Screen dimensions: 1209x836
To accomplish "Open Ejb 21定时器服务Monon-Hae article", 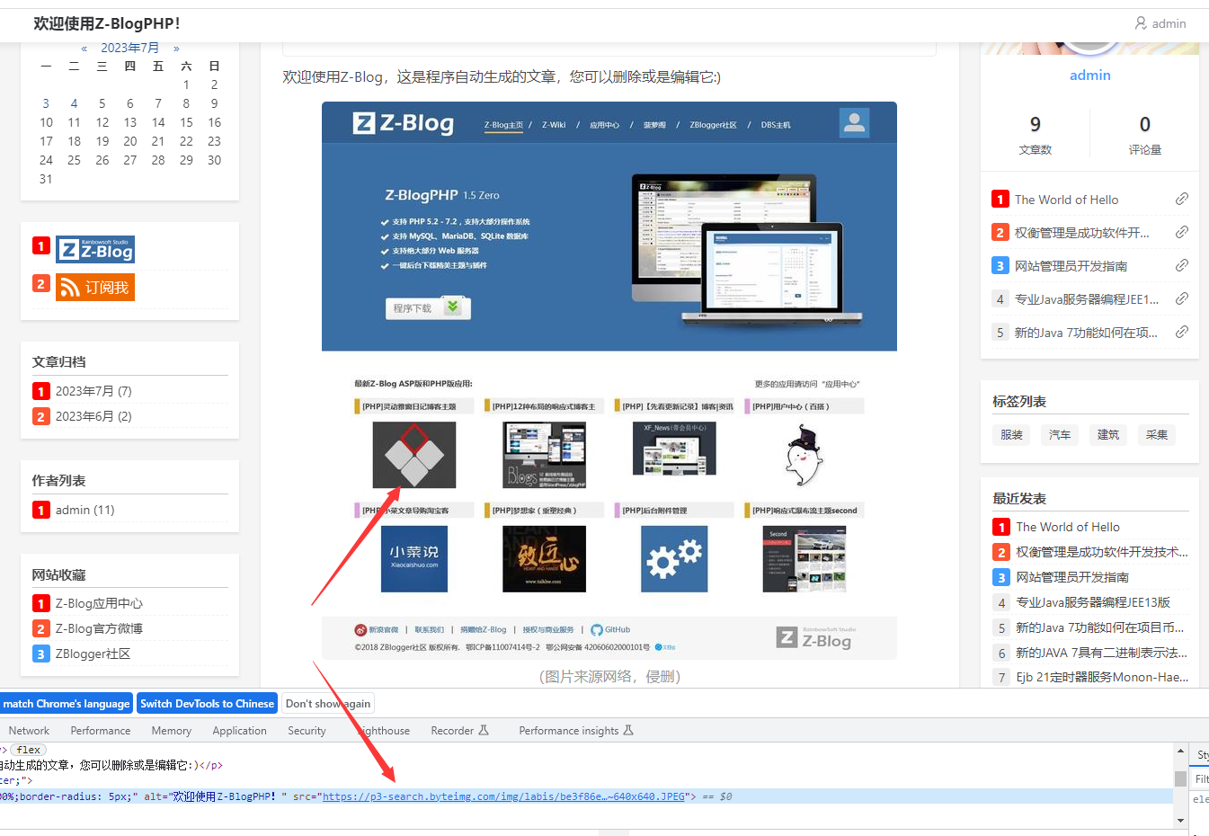I will tap(1102, 677).
